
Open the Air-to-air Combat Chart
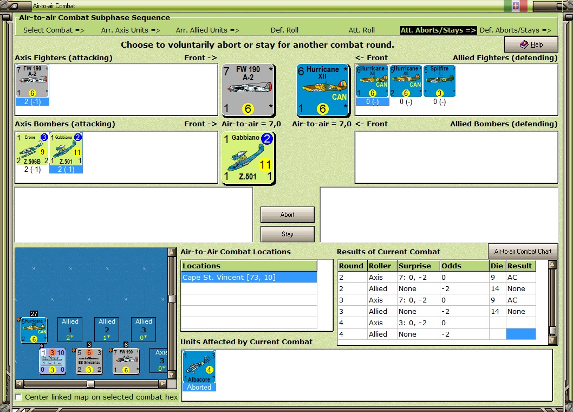pos(523,252)
